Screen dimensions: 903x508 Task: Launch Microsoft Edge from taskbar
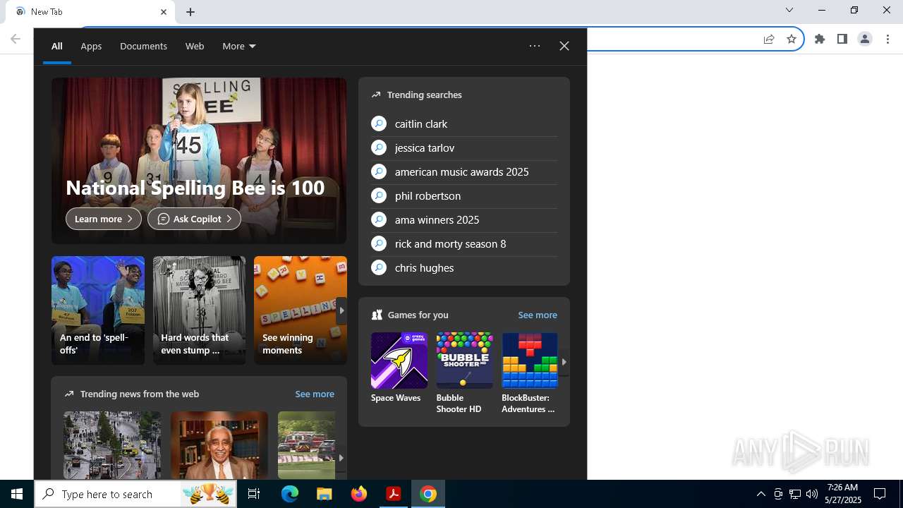click(290, 494)
